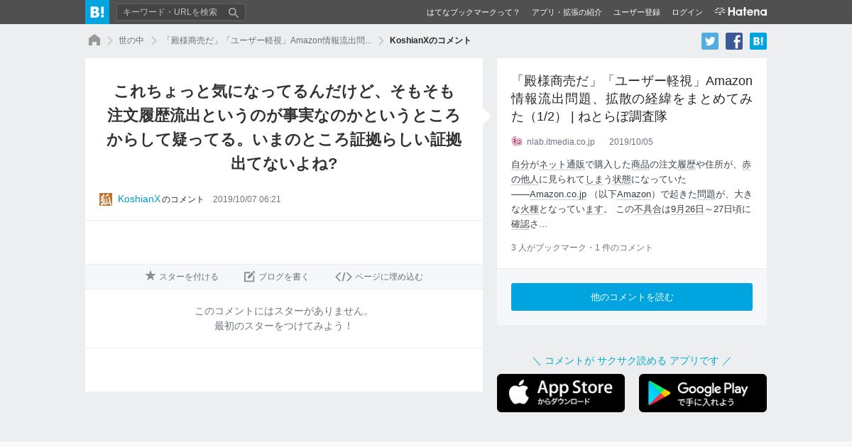852x447 pixels.
Task: Click keyword link 9月26日
Action: coord(687,209)
